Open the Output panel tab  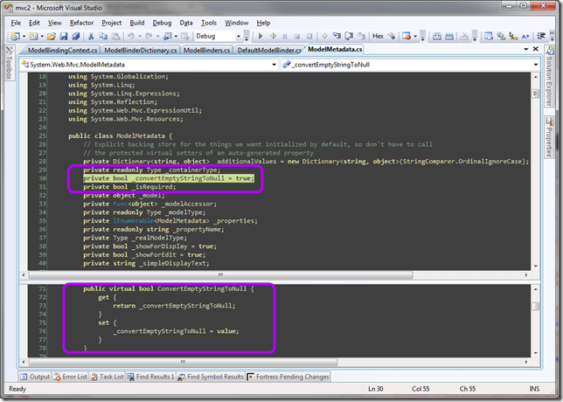pyautogui.click(x=35, y=377)
